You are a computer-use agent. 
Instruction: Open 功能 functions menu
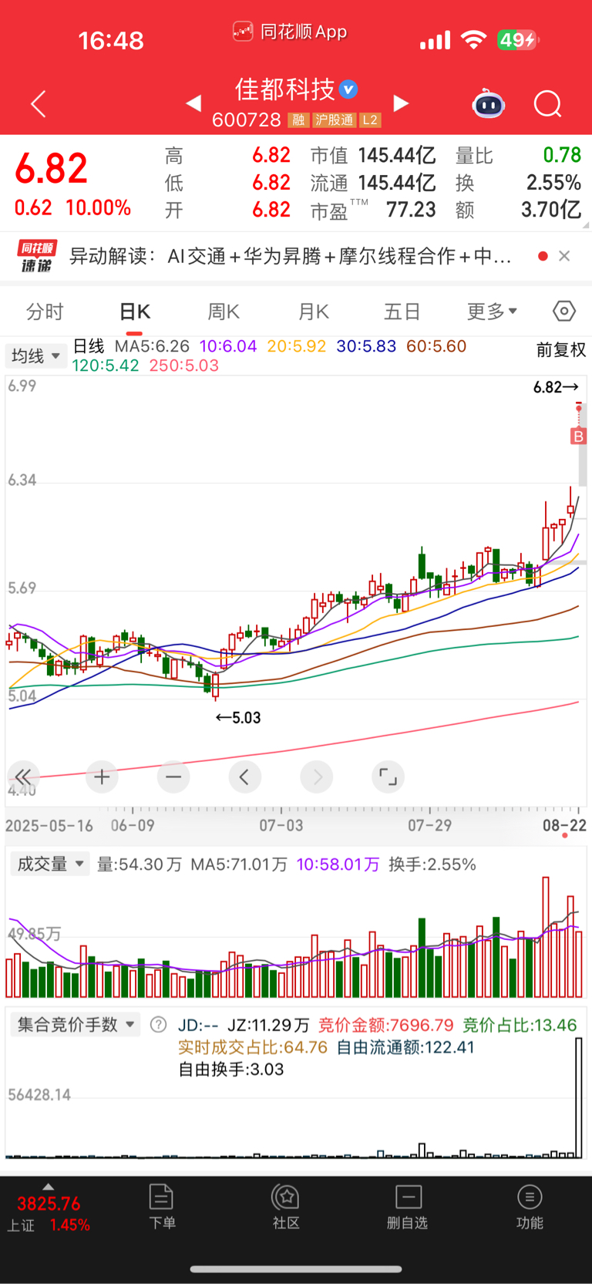point(530,1207)
